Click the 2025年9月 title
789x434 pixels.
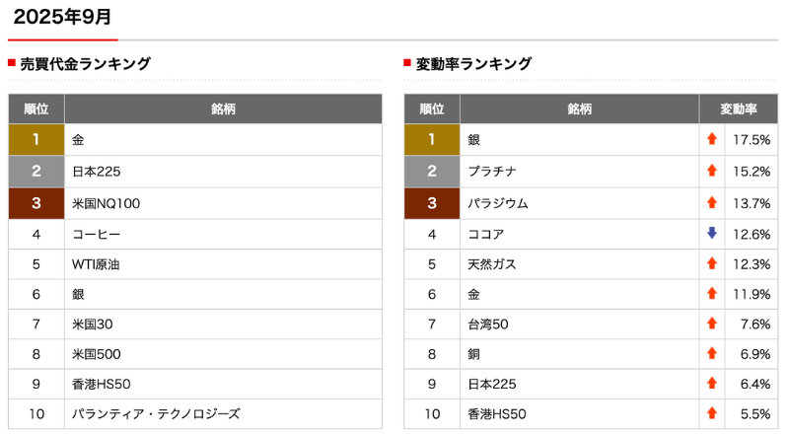(62, 17)
